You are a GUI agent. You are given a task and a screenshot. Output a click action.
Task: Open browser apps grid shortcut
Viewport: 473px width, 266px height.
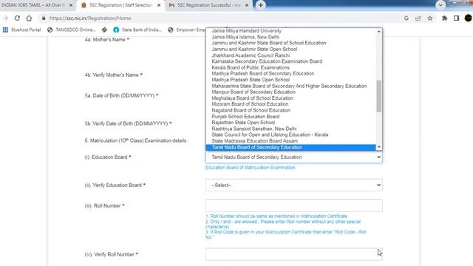[x=5, y=30]
